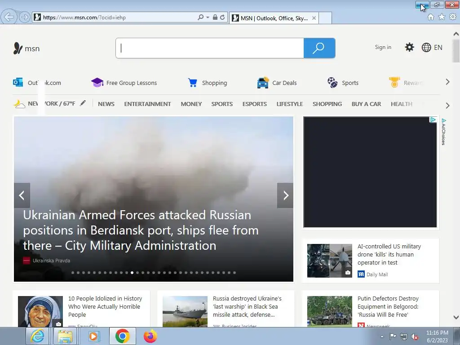Screen dimensions: 460x345
Task: Click the Car Deals shortcut icon
Action: tap(263, 83)
